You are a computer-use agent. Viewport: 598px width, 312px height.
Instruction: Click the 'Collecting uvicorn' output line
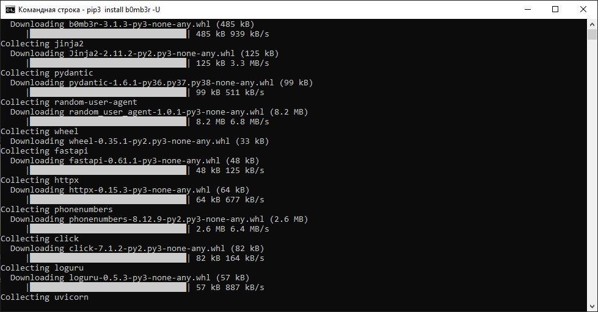point(45,297)
